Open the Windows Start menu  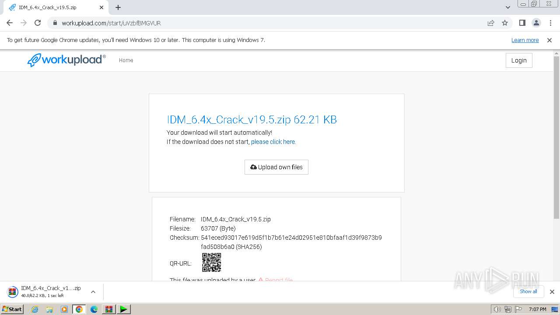[12, 309]
